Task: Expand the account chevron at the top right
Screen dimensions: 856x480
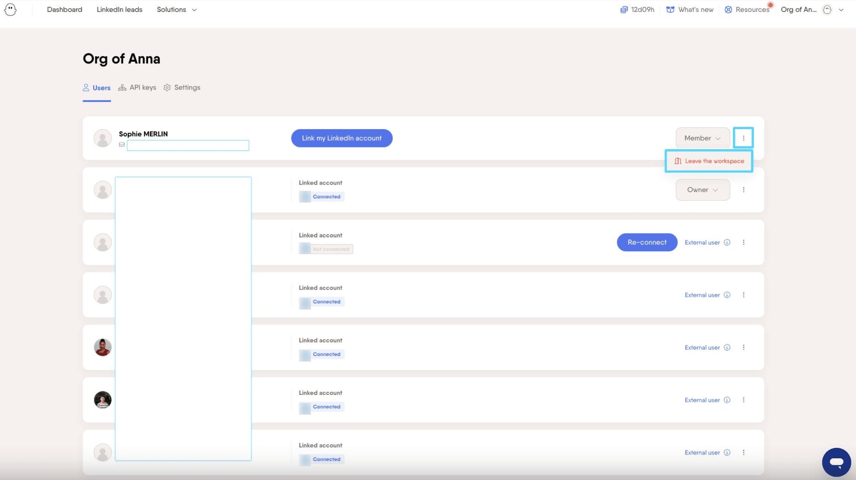Action: (841, 10)
